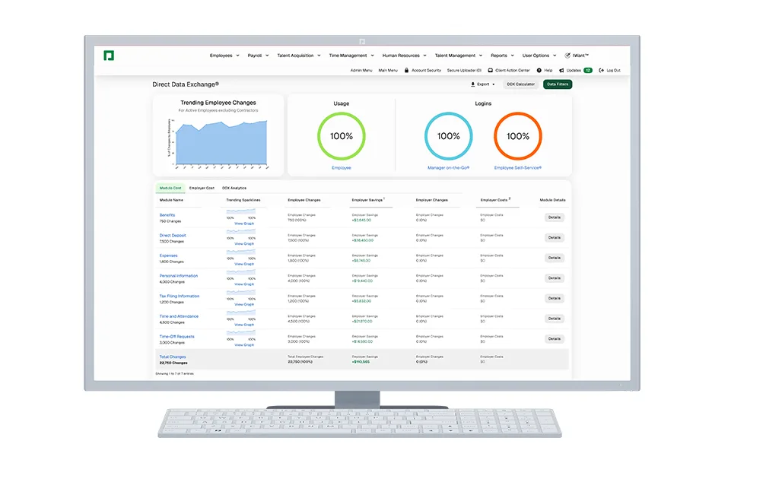Expand the Talent Management menu
The height and width of the screenshot is (479, 766).
(458, 56)
